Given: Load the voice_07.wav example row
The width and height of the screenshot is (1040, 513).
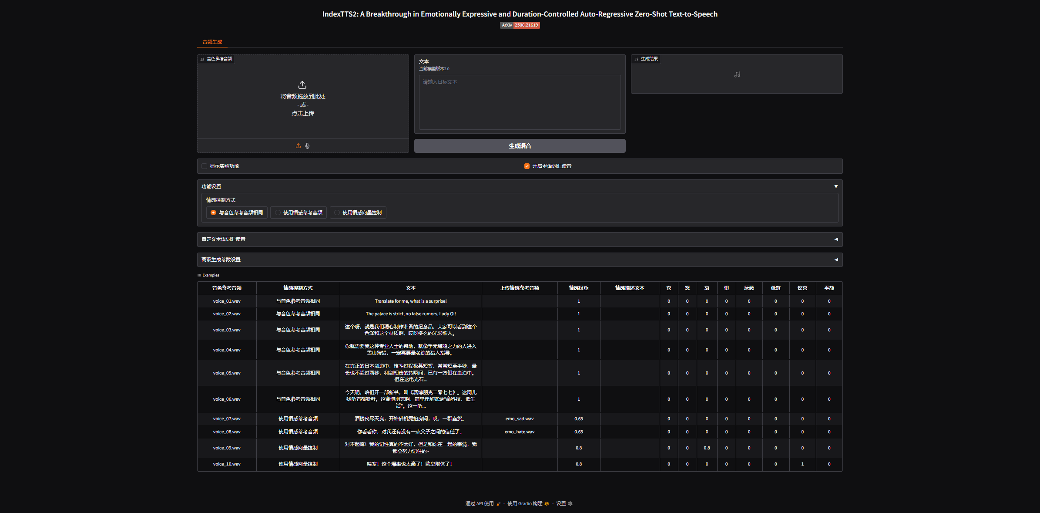Looking at the screenshot, I should coord(227,418).
